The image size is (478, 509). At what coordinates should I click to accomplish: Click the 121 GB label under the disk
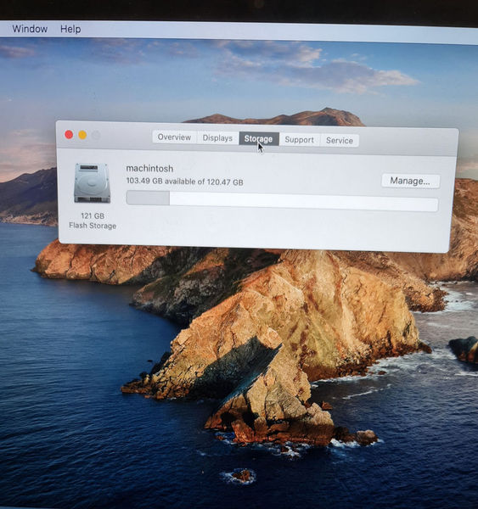point(93,215)
